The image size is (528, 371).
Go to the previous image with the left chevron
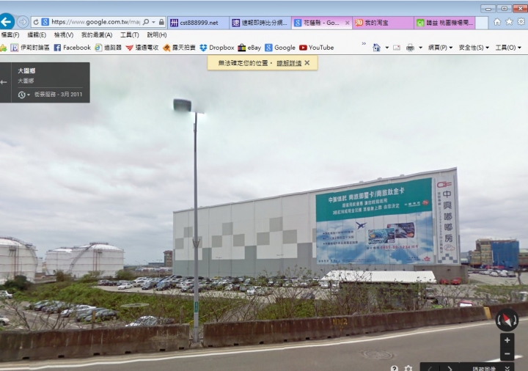point(430,368)
